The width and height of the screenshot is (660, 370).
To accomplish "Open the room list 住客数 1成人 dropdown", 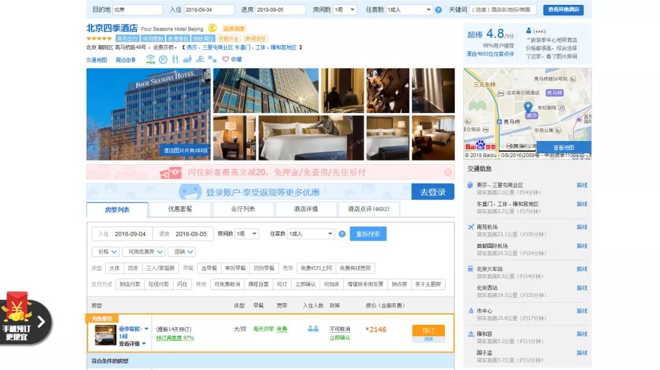I will [x=310, y=234].
